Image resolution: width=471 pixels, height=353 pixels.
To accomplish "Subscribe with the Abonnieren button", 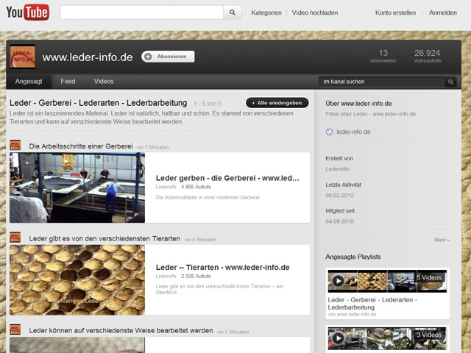I will click(x=168, y=57).
